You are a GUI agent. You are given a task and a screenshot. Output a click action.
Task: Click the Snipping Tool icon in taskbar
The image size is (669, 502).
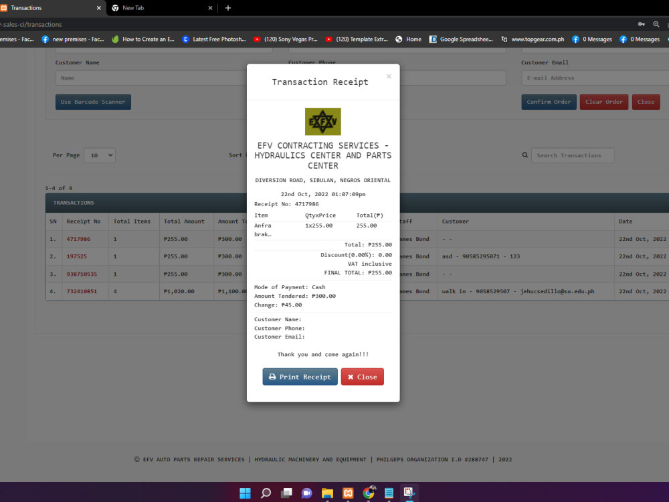pyautogui.click(x=409, y=493)
